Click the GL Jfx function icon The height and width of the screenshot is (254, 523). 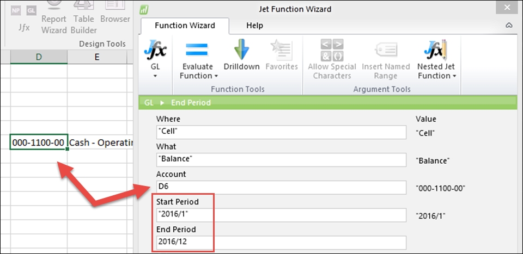pos(155,49)
